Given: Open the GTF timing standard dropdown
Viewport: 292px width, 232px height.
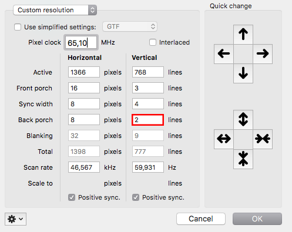Looking at the screenshot, I should [130, 26].
